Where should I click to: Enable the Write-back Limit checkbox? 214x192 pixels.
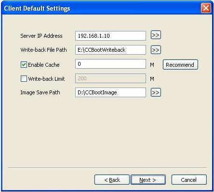pos(24,79)
